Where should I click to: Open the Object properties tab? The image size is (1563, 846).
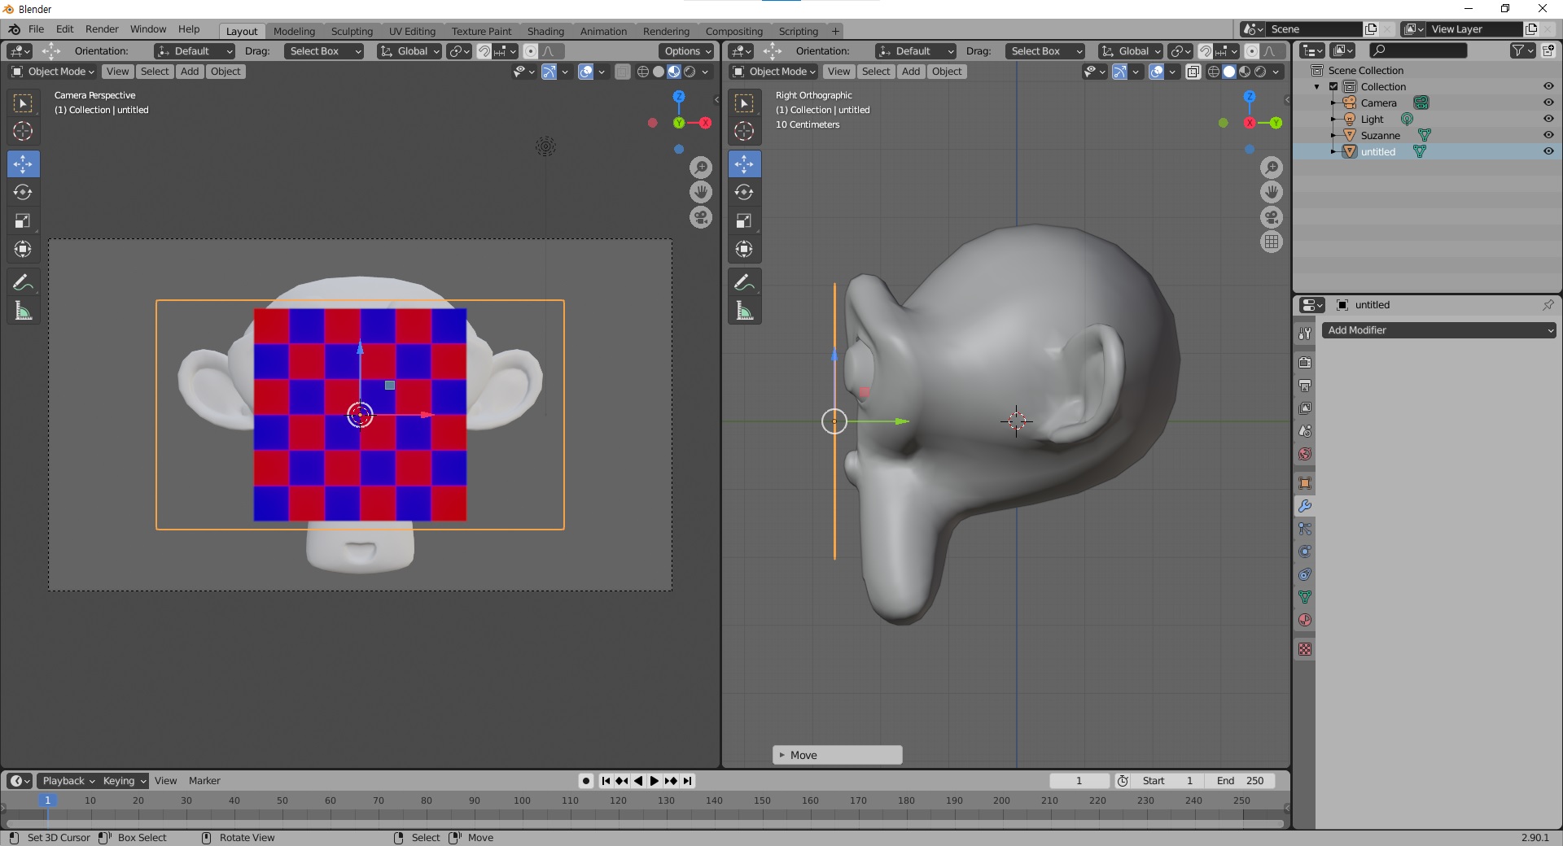[x=1305, y=483]
